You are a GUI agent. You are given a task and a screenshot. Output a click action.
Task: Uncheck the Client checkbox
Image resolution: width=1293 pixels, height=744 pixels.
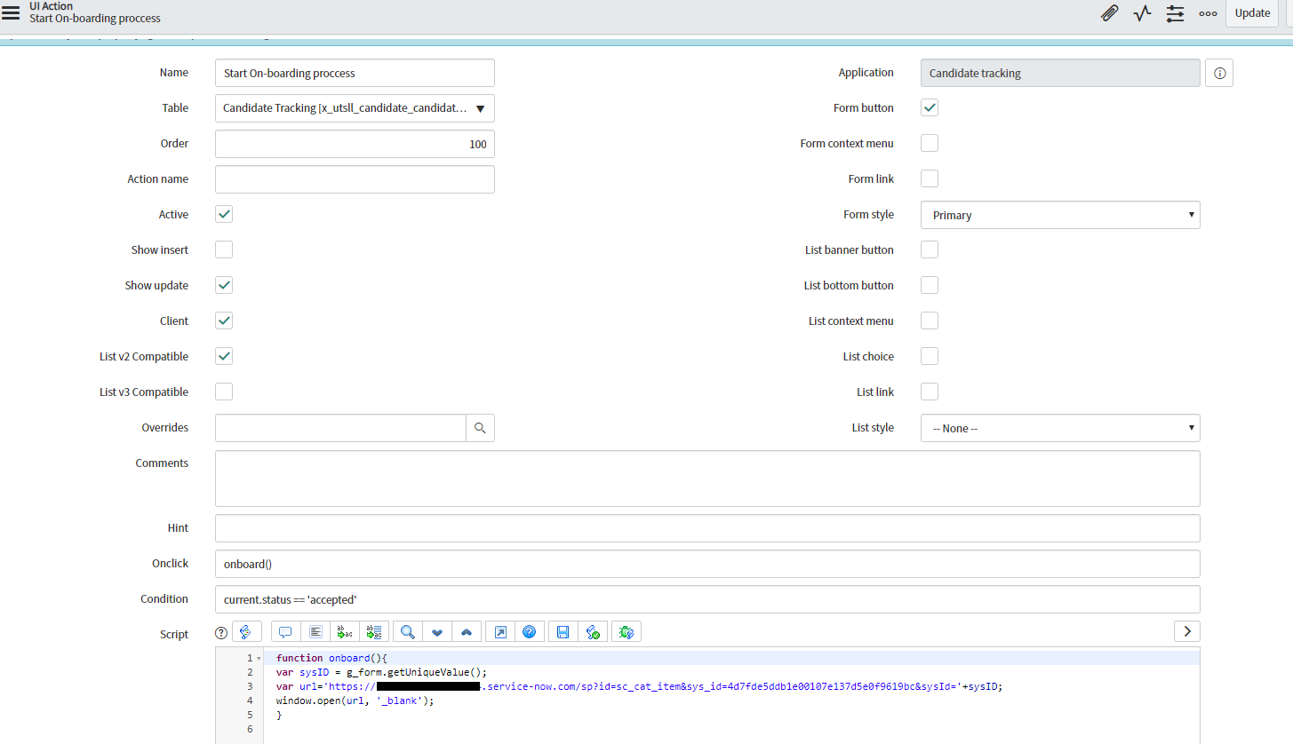[x=224, y=321]
